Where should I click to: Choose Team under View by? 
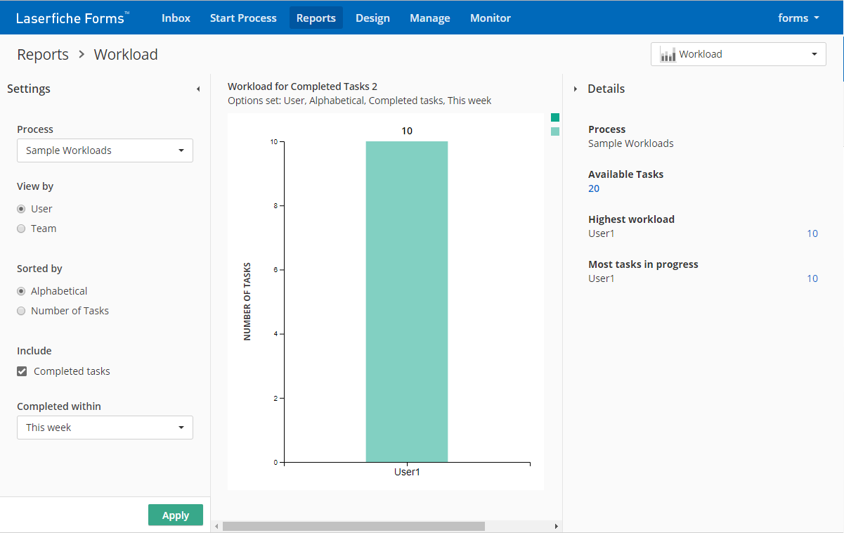coord(22,229)
